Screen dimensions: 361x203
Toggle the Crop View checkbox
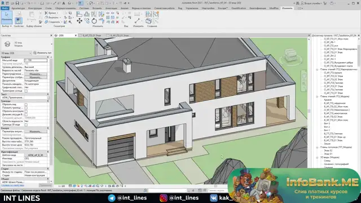[x=26, y=104]
